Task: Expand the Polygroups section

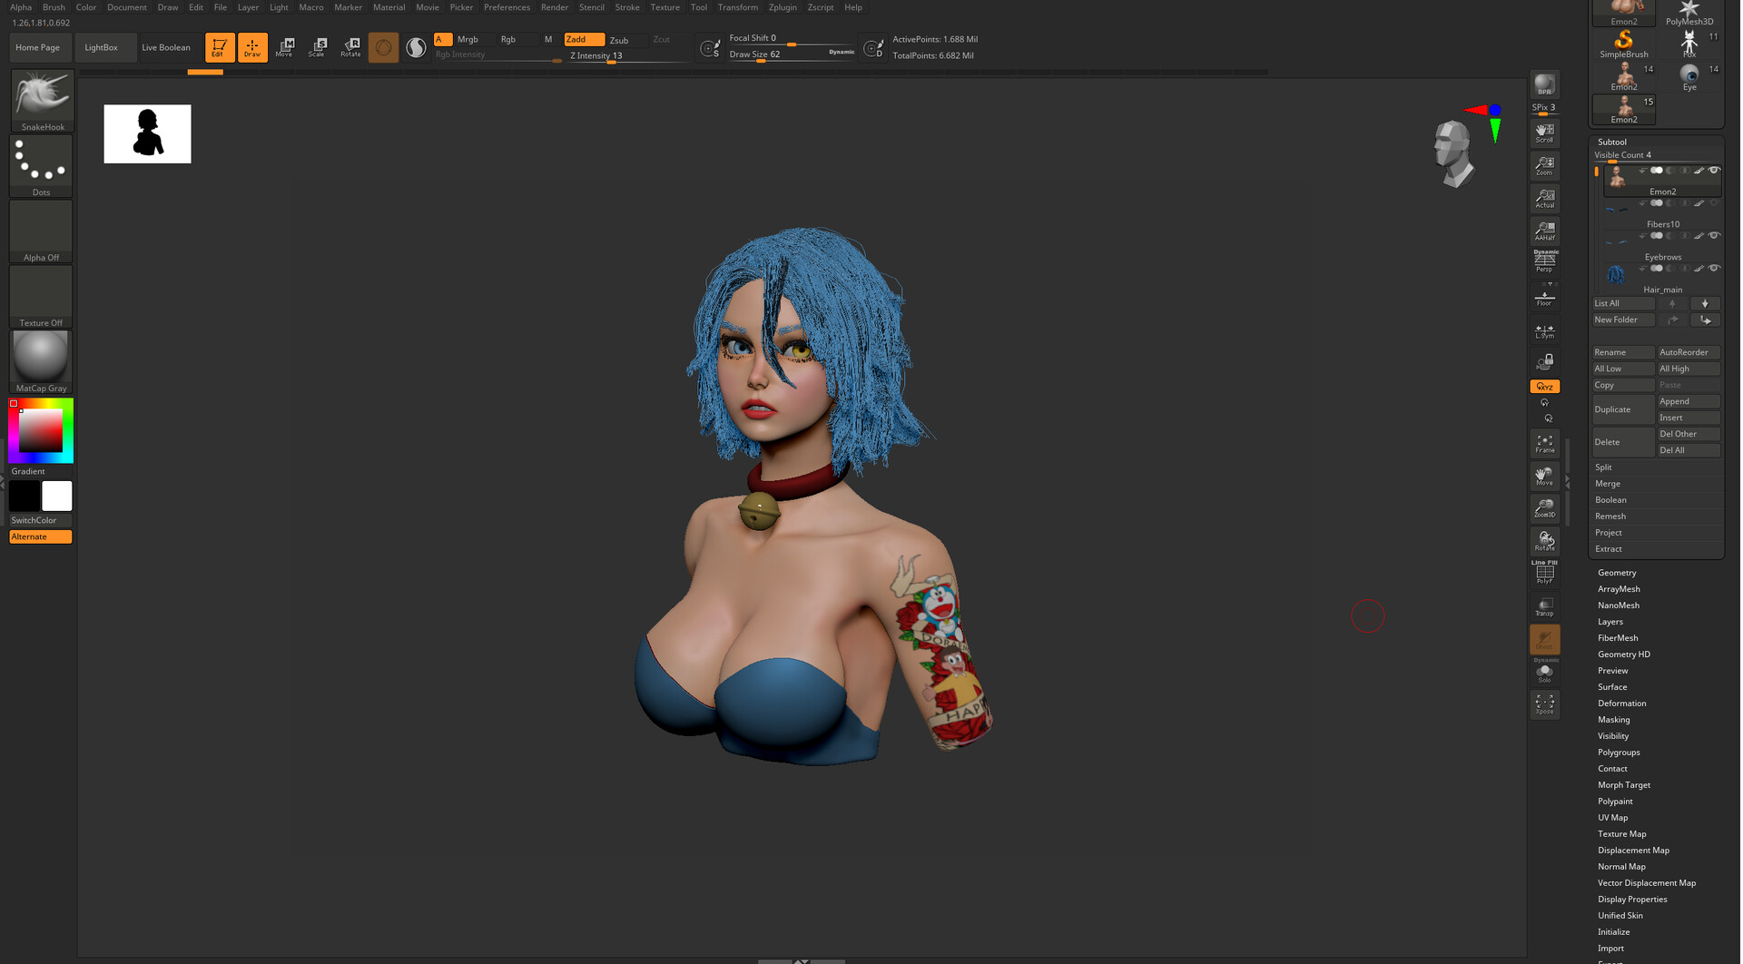Action: click(1619, 753)
